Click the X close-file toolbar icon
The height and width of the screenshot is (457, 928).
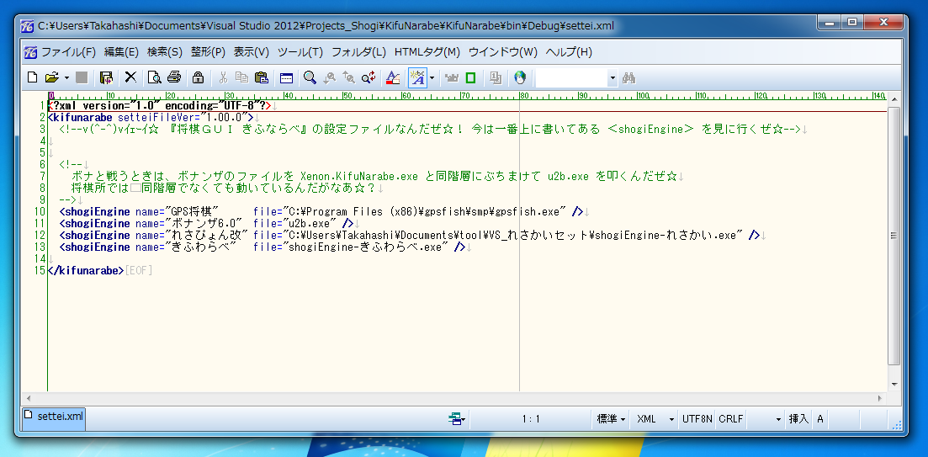click(x=130, y=77)
